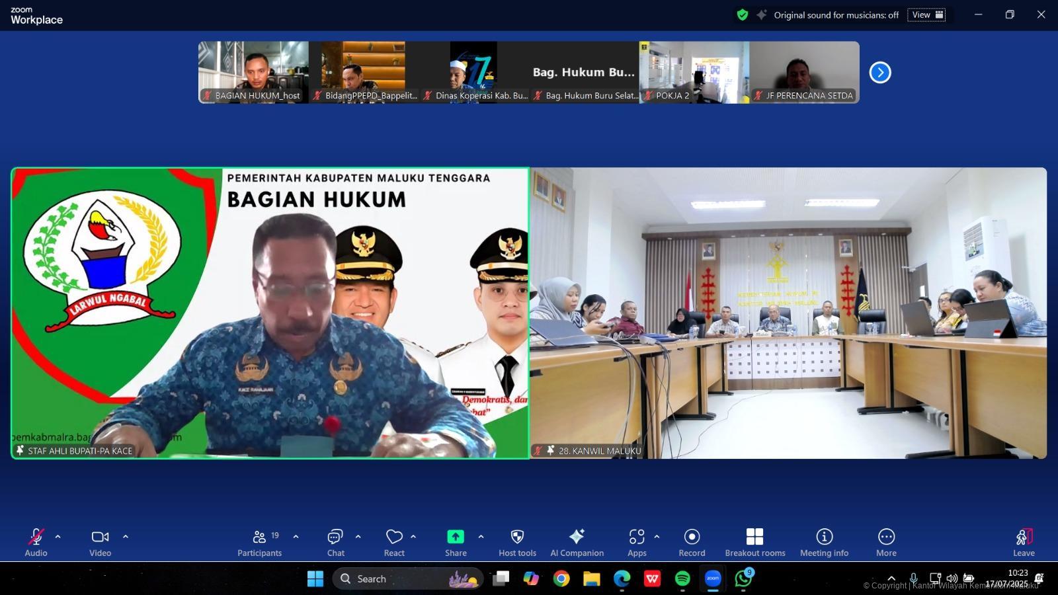1058x595 pixels.
Task: Open the View layout menu
Action: click(926, 15)
